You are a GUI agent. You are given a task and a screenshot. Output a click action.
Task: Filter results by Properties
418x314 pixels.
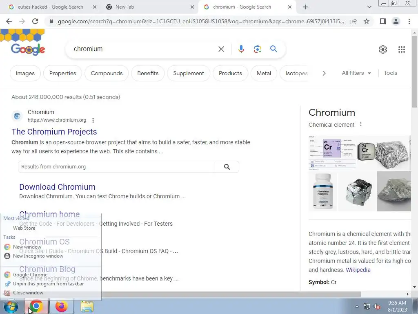(x=62, y=73)
